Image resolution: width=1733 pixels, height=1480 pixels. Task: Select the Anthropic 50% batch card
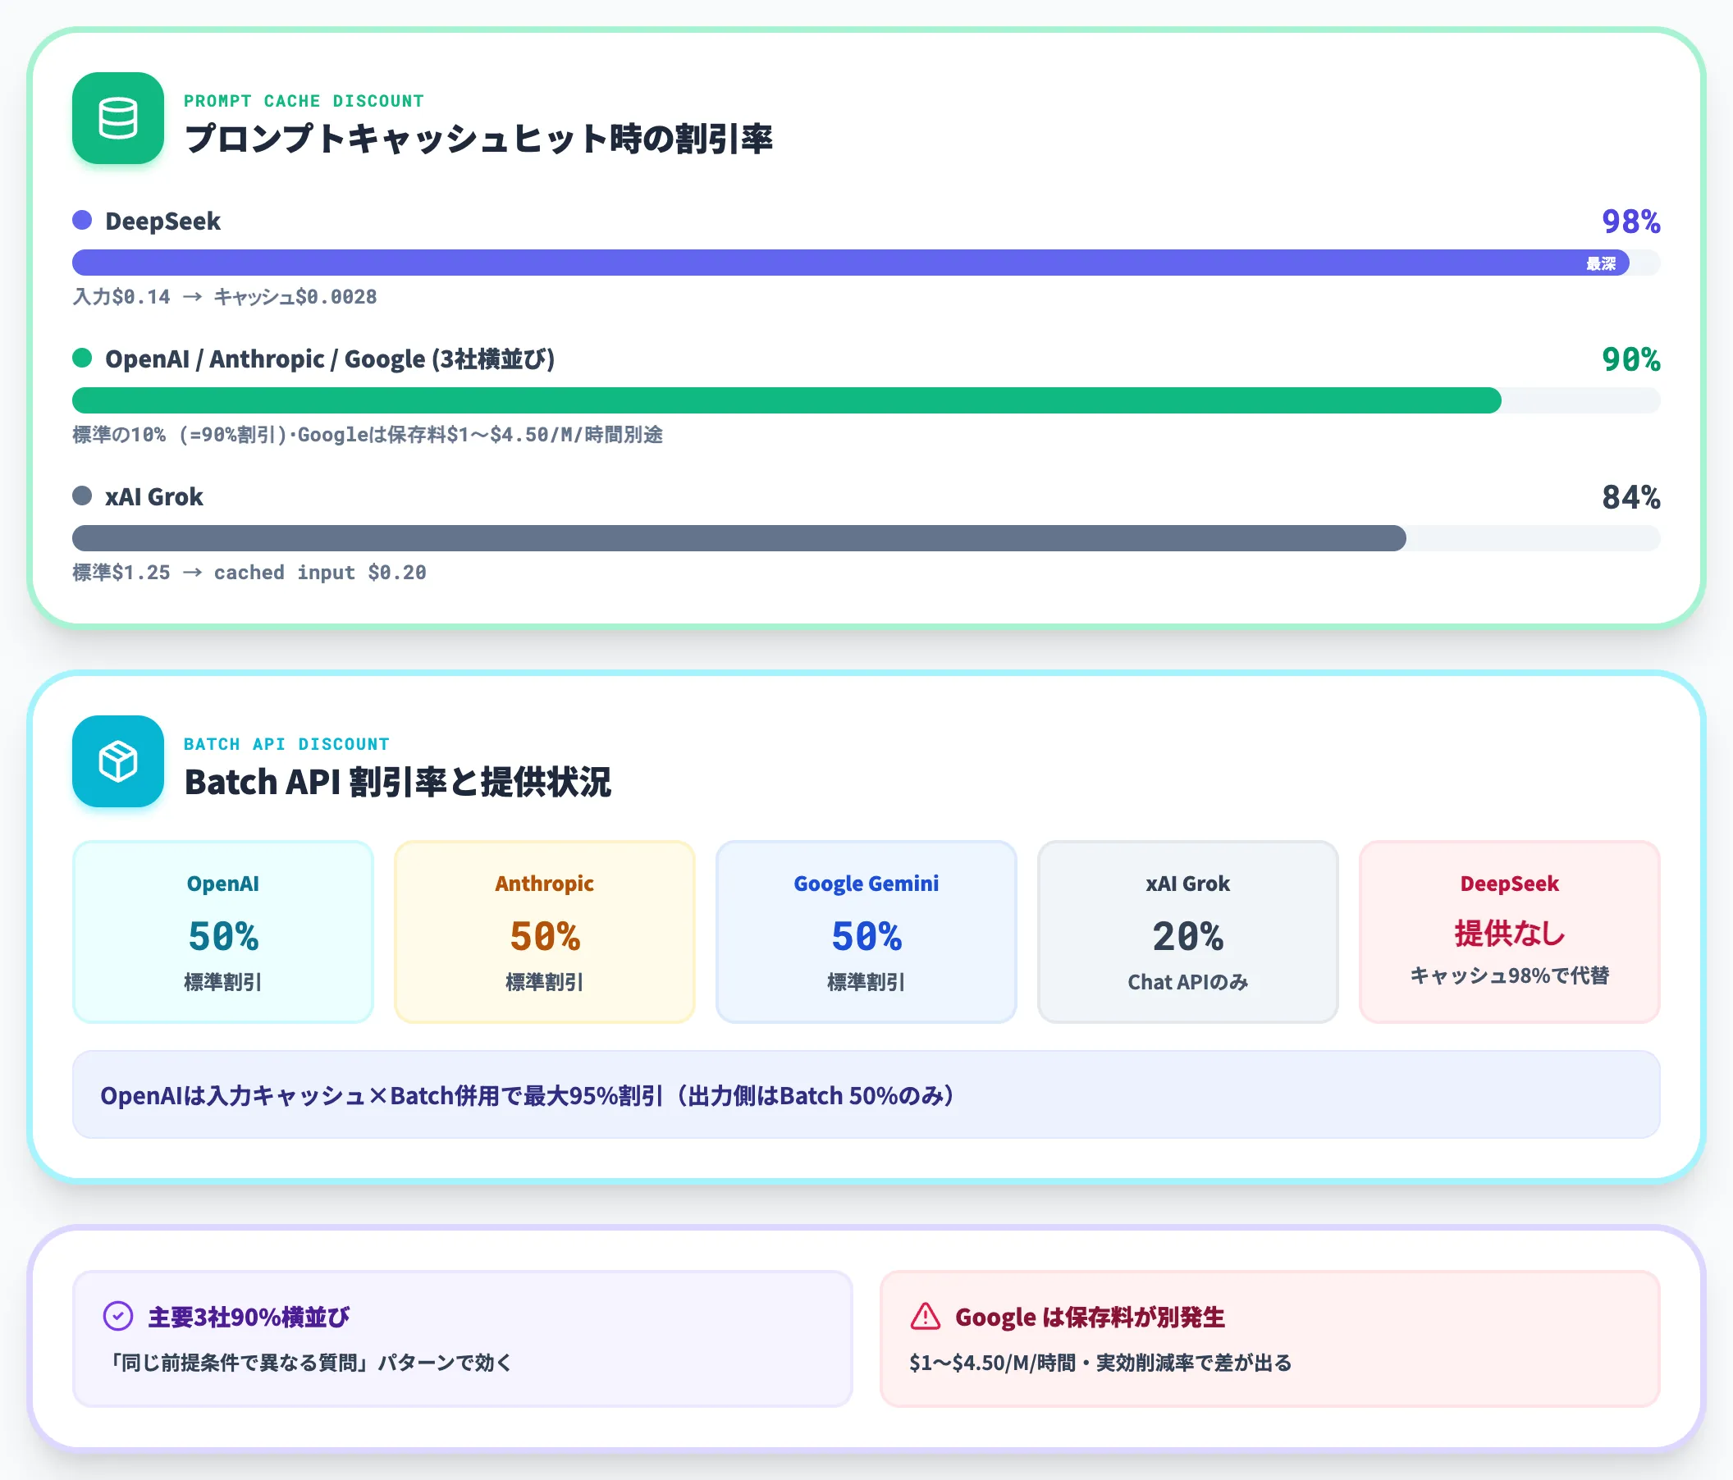pyautogui.click(x=545, y=931)
